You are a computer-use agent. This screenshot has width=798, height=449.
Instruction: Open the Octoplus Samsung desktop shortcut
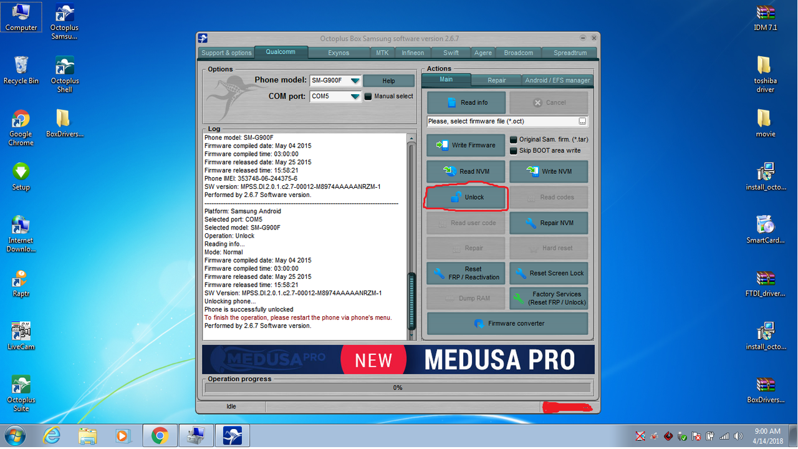coord(65,22)
